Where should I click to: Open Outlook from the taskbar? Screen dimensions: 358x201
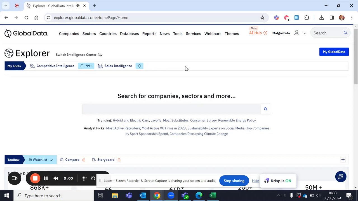point(143,195)
